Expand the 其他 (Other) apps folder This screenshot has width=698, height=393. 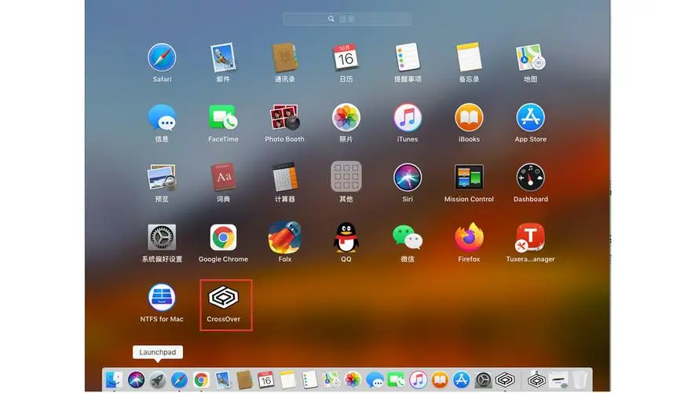[x=346, y=178]
